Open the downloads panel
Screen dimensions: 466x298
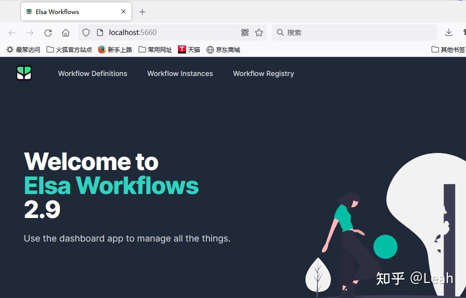tap(448, 32)
